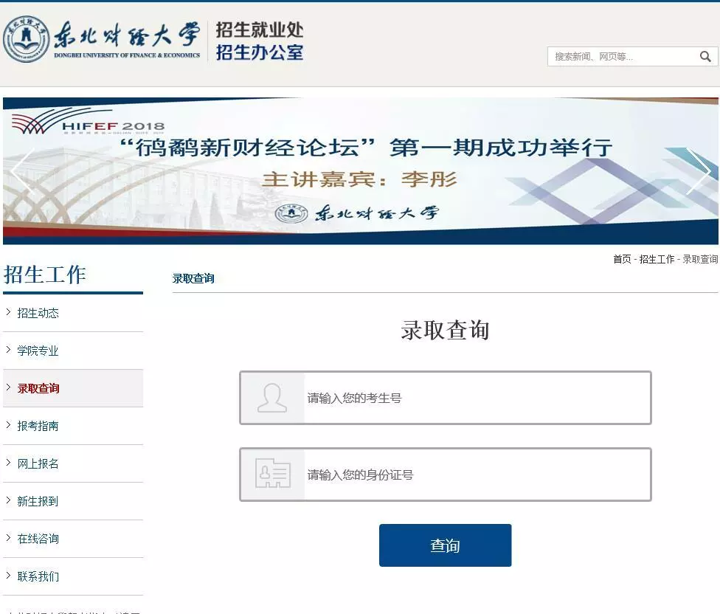
Task: Click the person icon in the exam number field
Action: pyautogui.click(x=272, y=398)
